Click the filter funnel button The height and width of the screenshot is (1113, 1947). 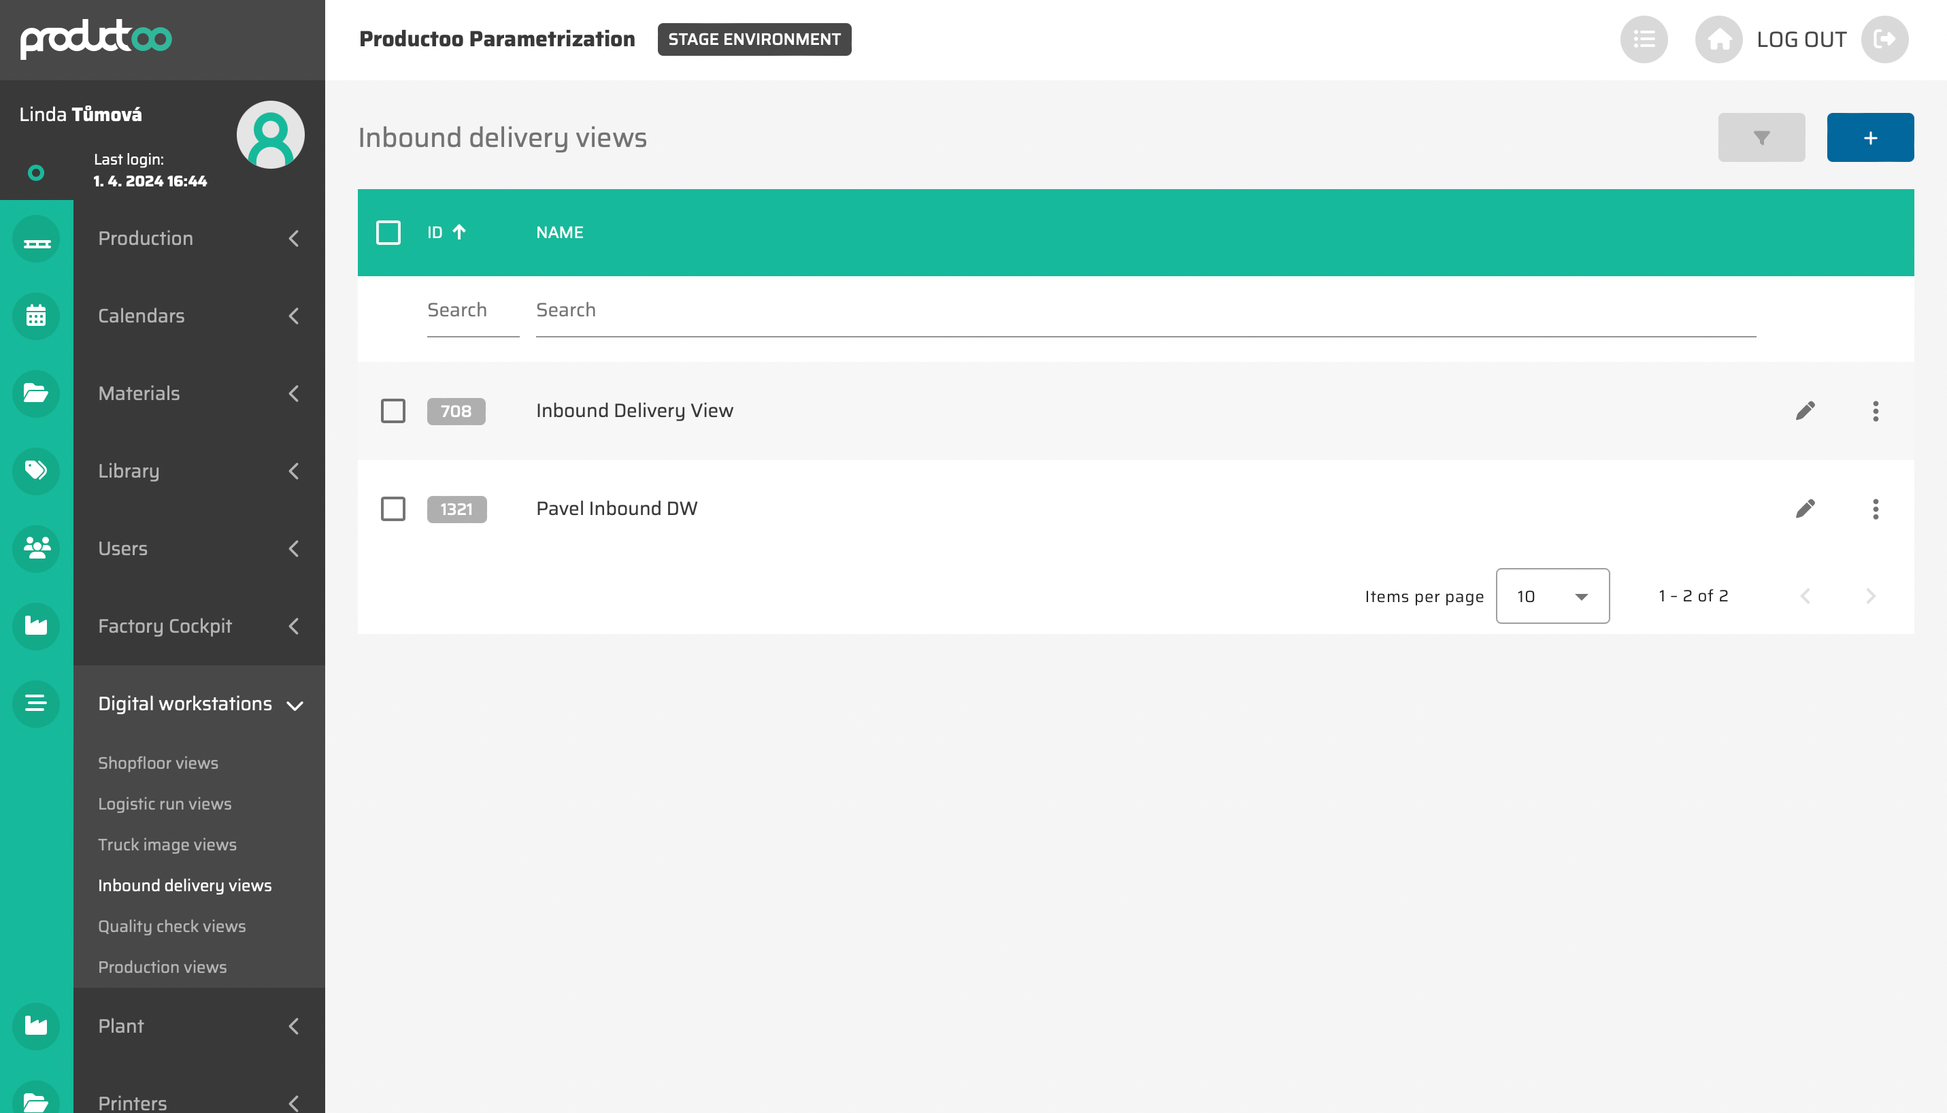1761,137
